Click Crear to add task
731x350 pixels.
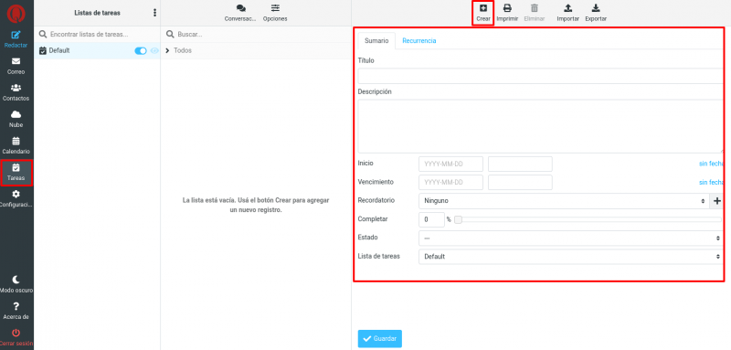click(483, 13)
